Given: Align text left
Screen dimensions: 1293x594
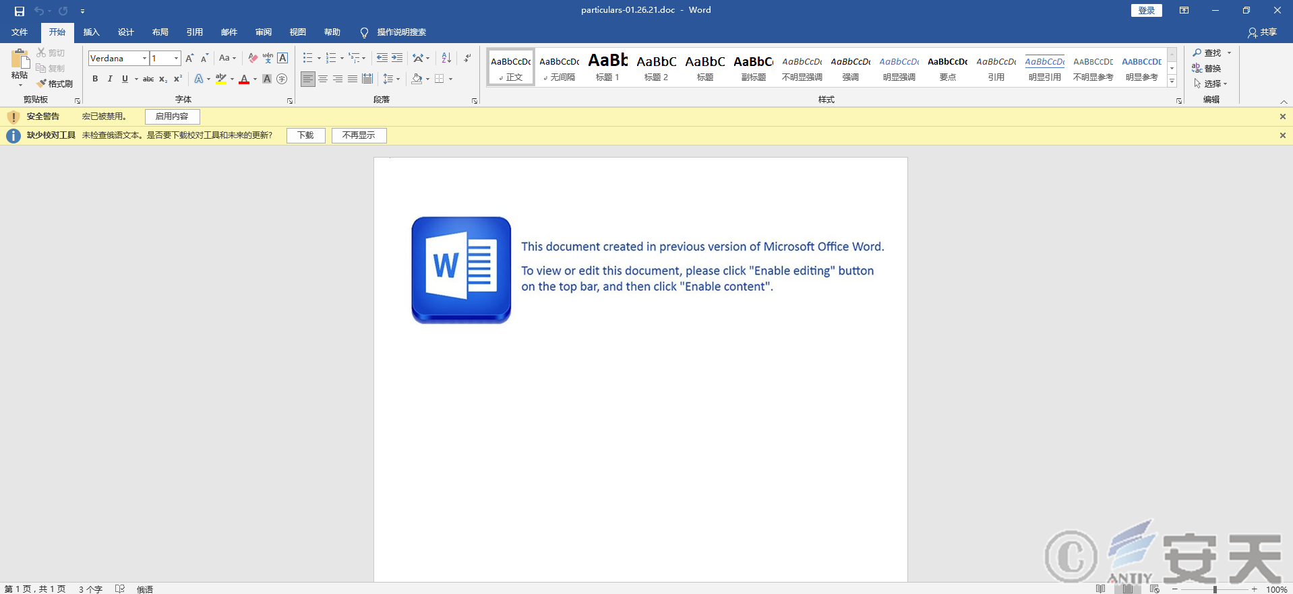Looking at the screenshot, I should [x=308, y=79].
